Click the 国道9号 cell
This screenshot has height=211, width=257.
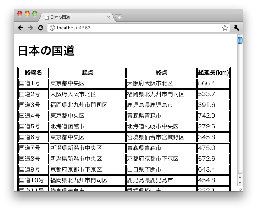(33, 169)
